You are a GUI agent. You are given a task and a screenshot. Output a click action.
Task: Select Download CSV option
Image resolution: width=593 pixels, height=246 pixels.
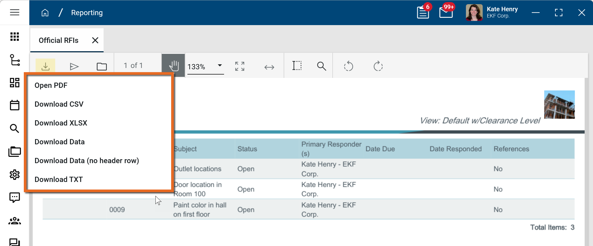point(59,104)
